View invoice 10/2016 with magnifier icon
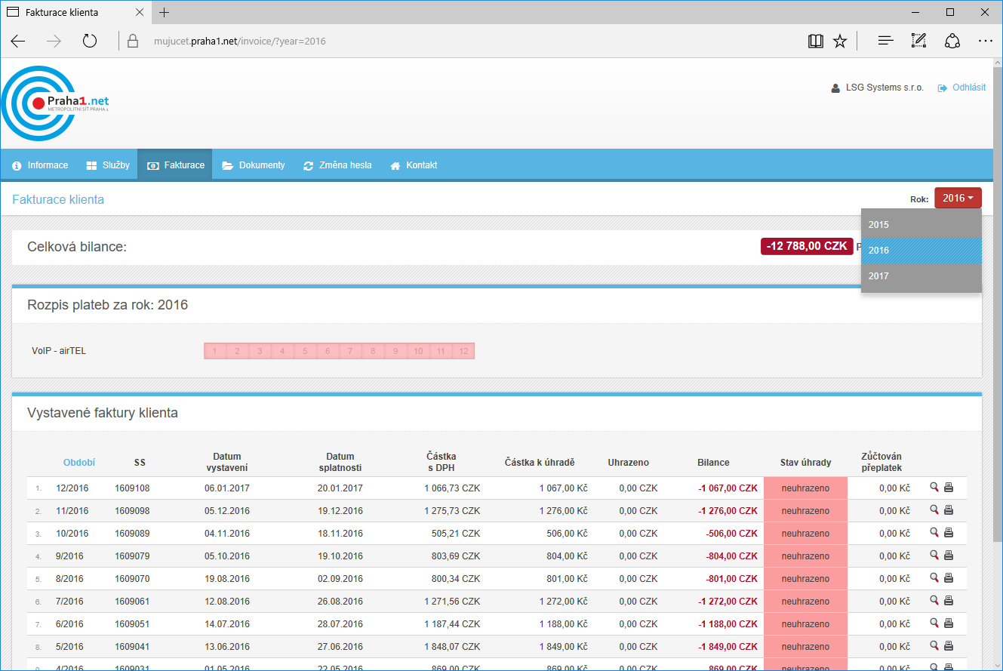Viewport: 1003px width, 671px height. 934,533
